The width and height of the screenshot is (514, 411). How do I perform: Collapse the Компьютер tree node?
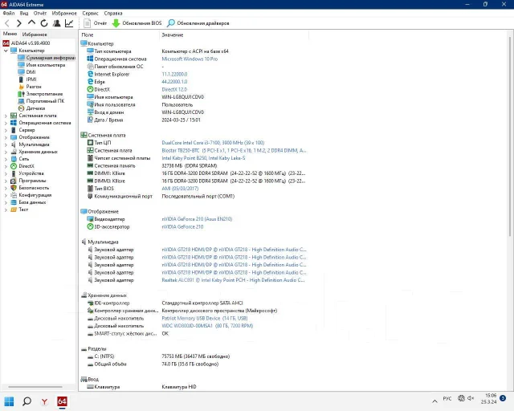6,51
